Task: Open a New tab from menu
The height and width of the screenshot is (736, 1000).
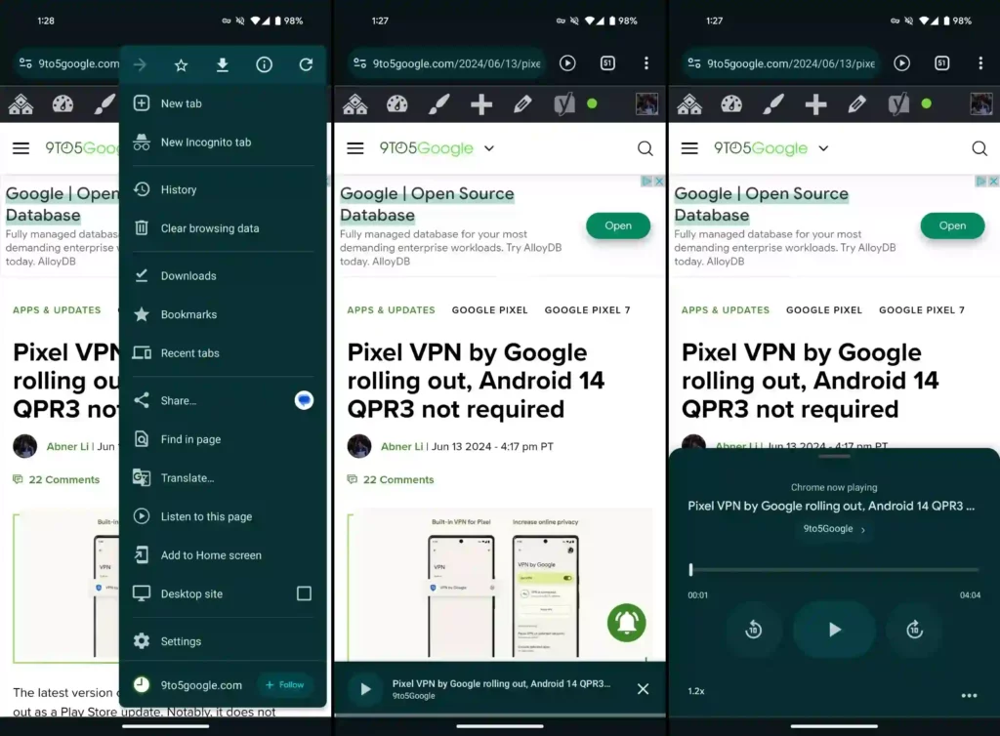Action: coord(223,103)
